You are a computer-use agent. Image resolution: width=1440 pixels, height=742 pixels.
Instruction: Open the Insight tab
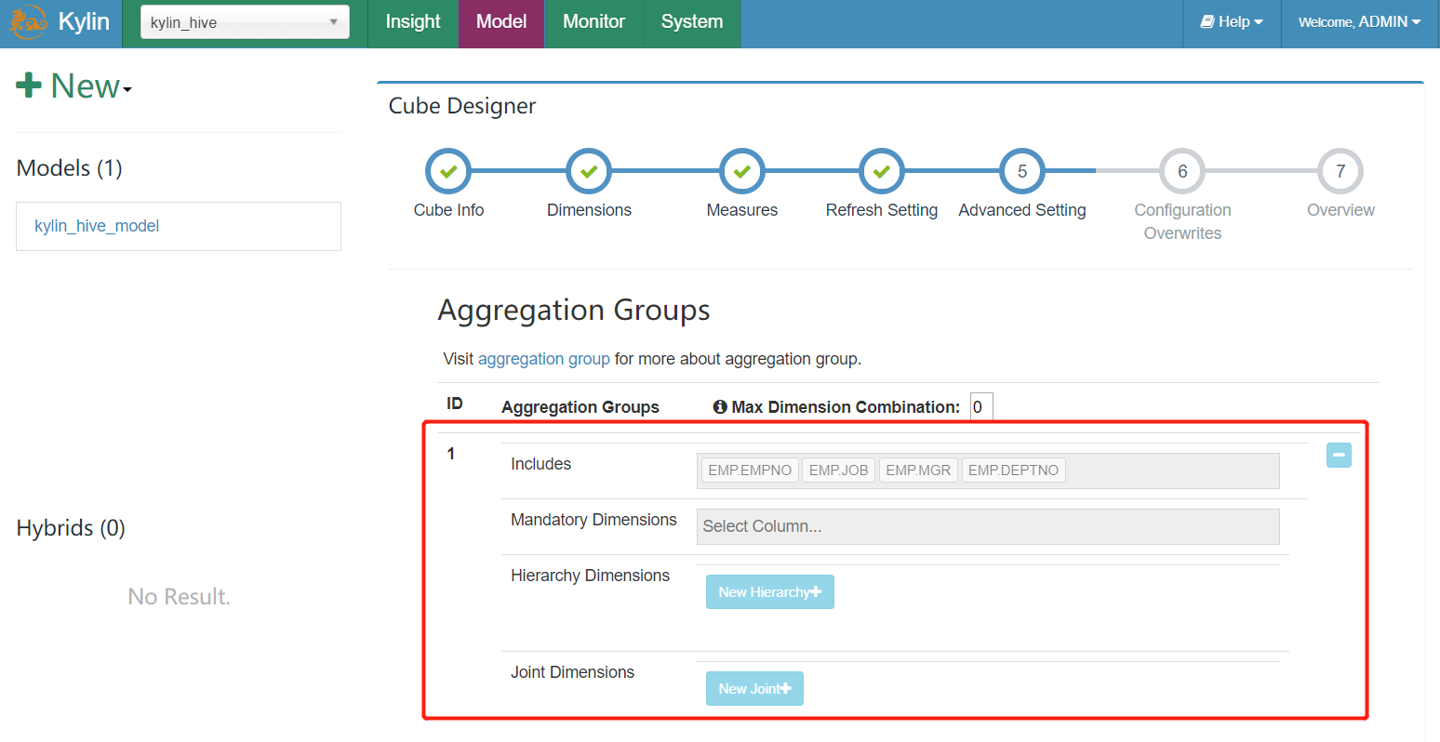click(x=413, y=22)
